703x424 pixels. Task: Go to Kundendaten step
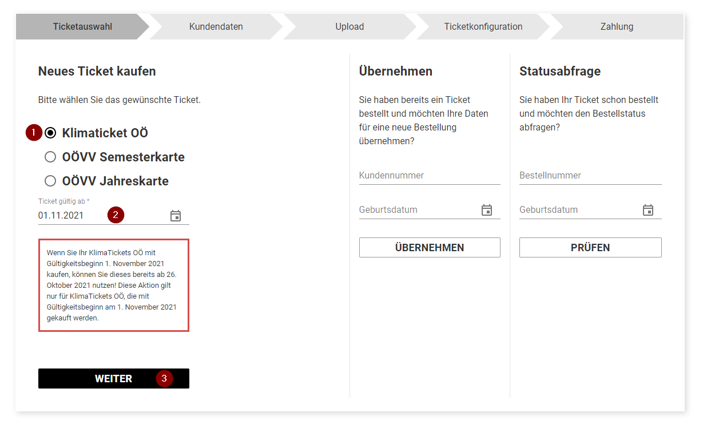(x=216, y=26)
